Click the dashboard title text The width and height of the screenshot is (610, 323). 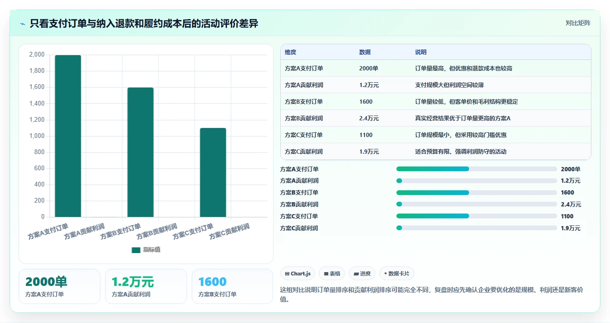point(144,23)
